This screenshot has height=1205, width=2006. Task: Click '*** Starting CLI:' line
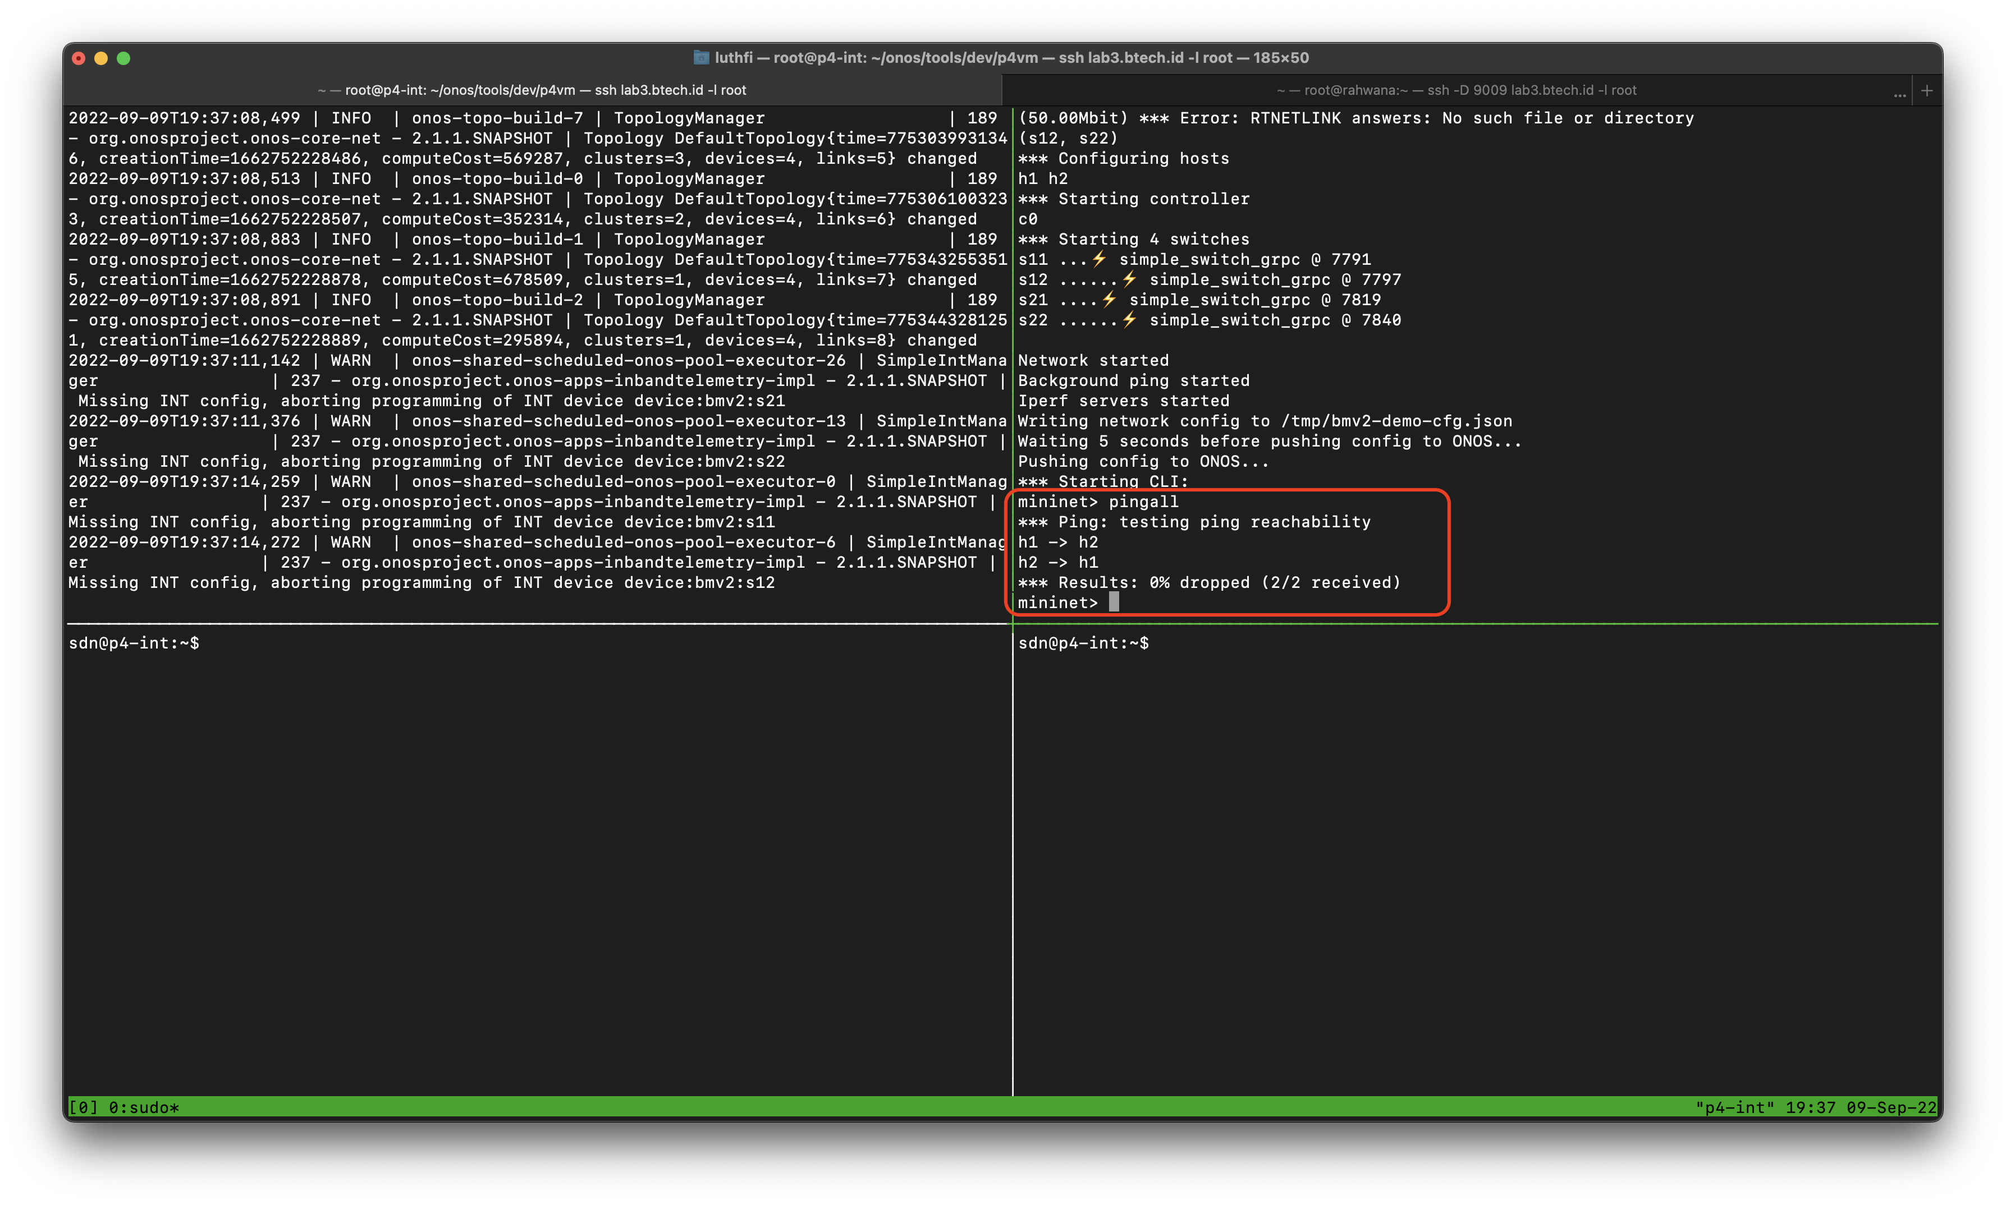pyautogui.click(x=1103, y=481)
